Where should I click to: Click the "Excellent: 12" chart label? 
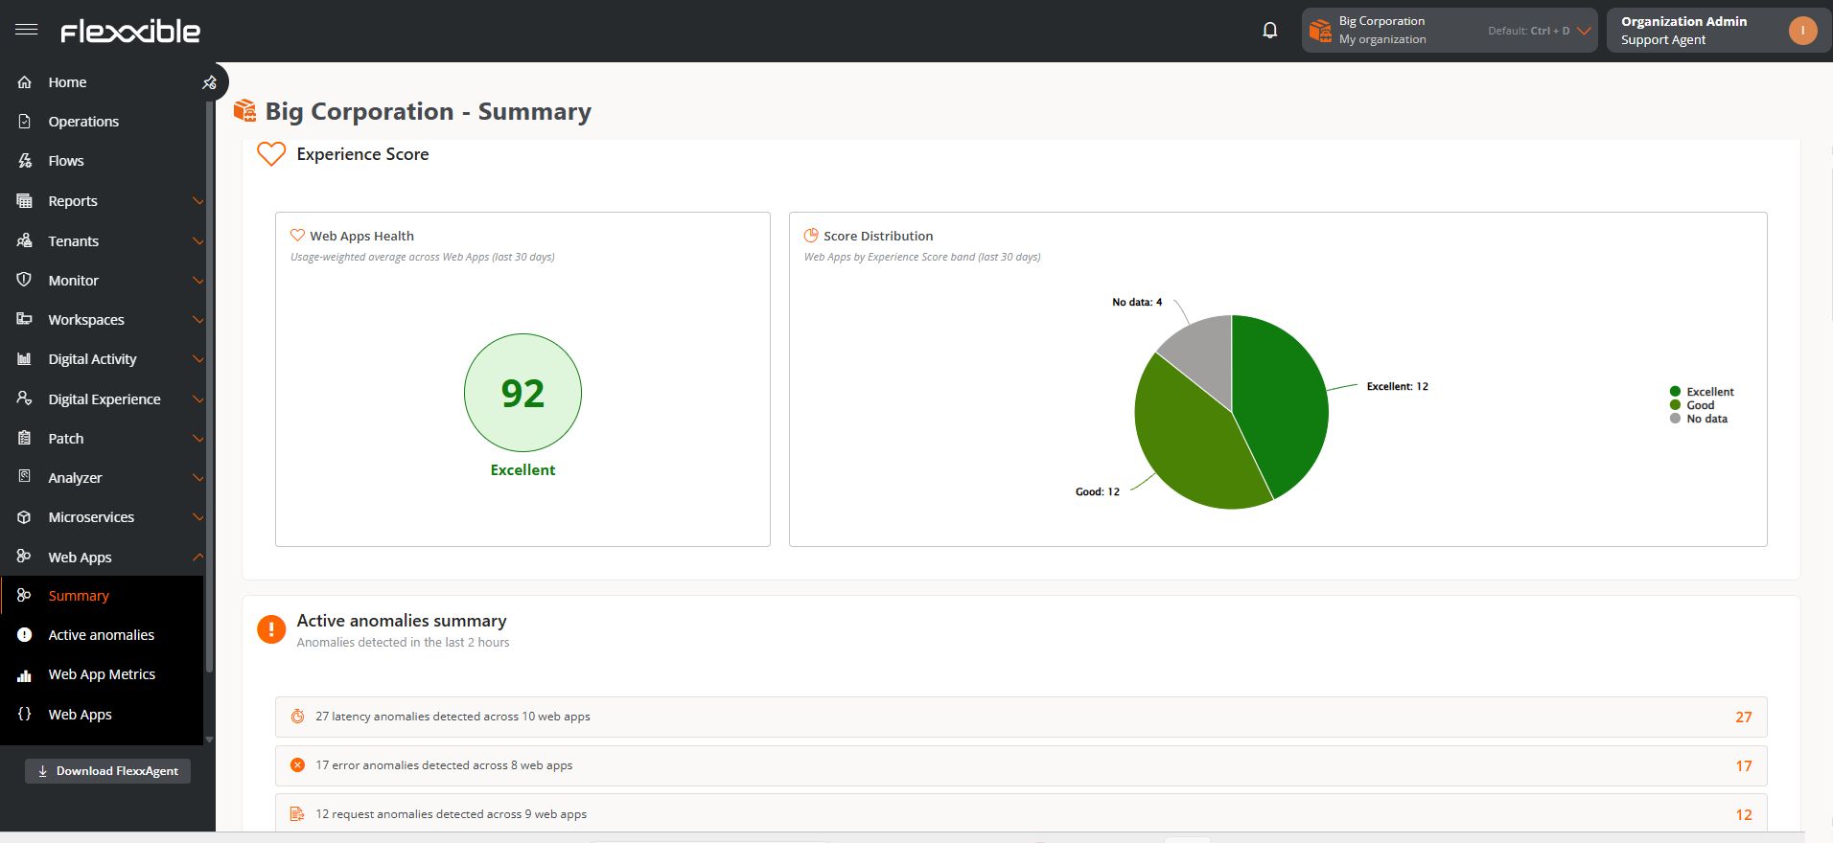(x=1398, y=387)
